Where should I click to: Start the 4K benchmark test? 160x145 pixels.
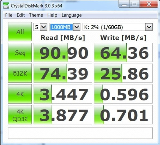(20, 94)
